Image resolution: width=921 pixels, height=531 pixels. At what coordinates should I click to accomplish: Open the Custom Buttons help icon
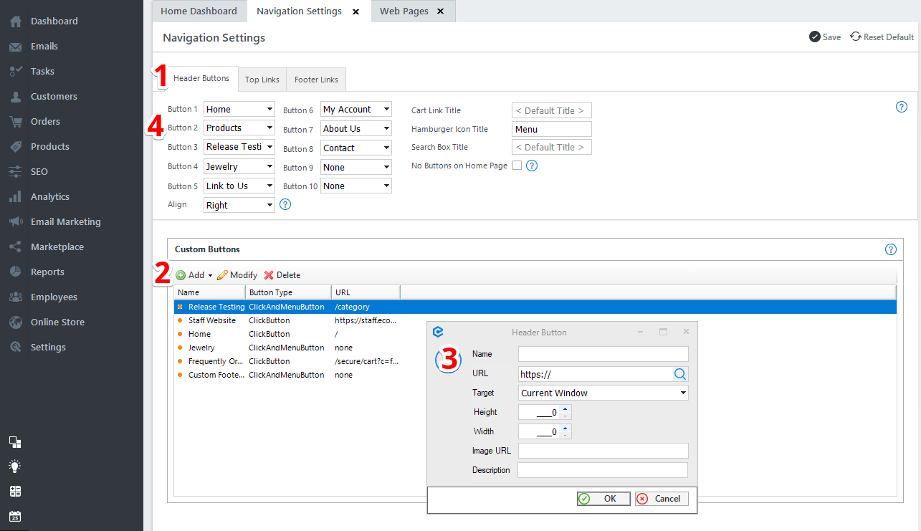(891, 249)
